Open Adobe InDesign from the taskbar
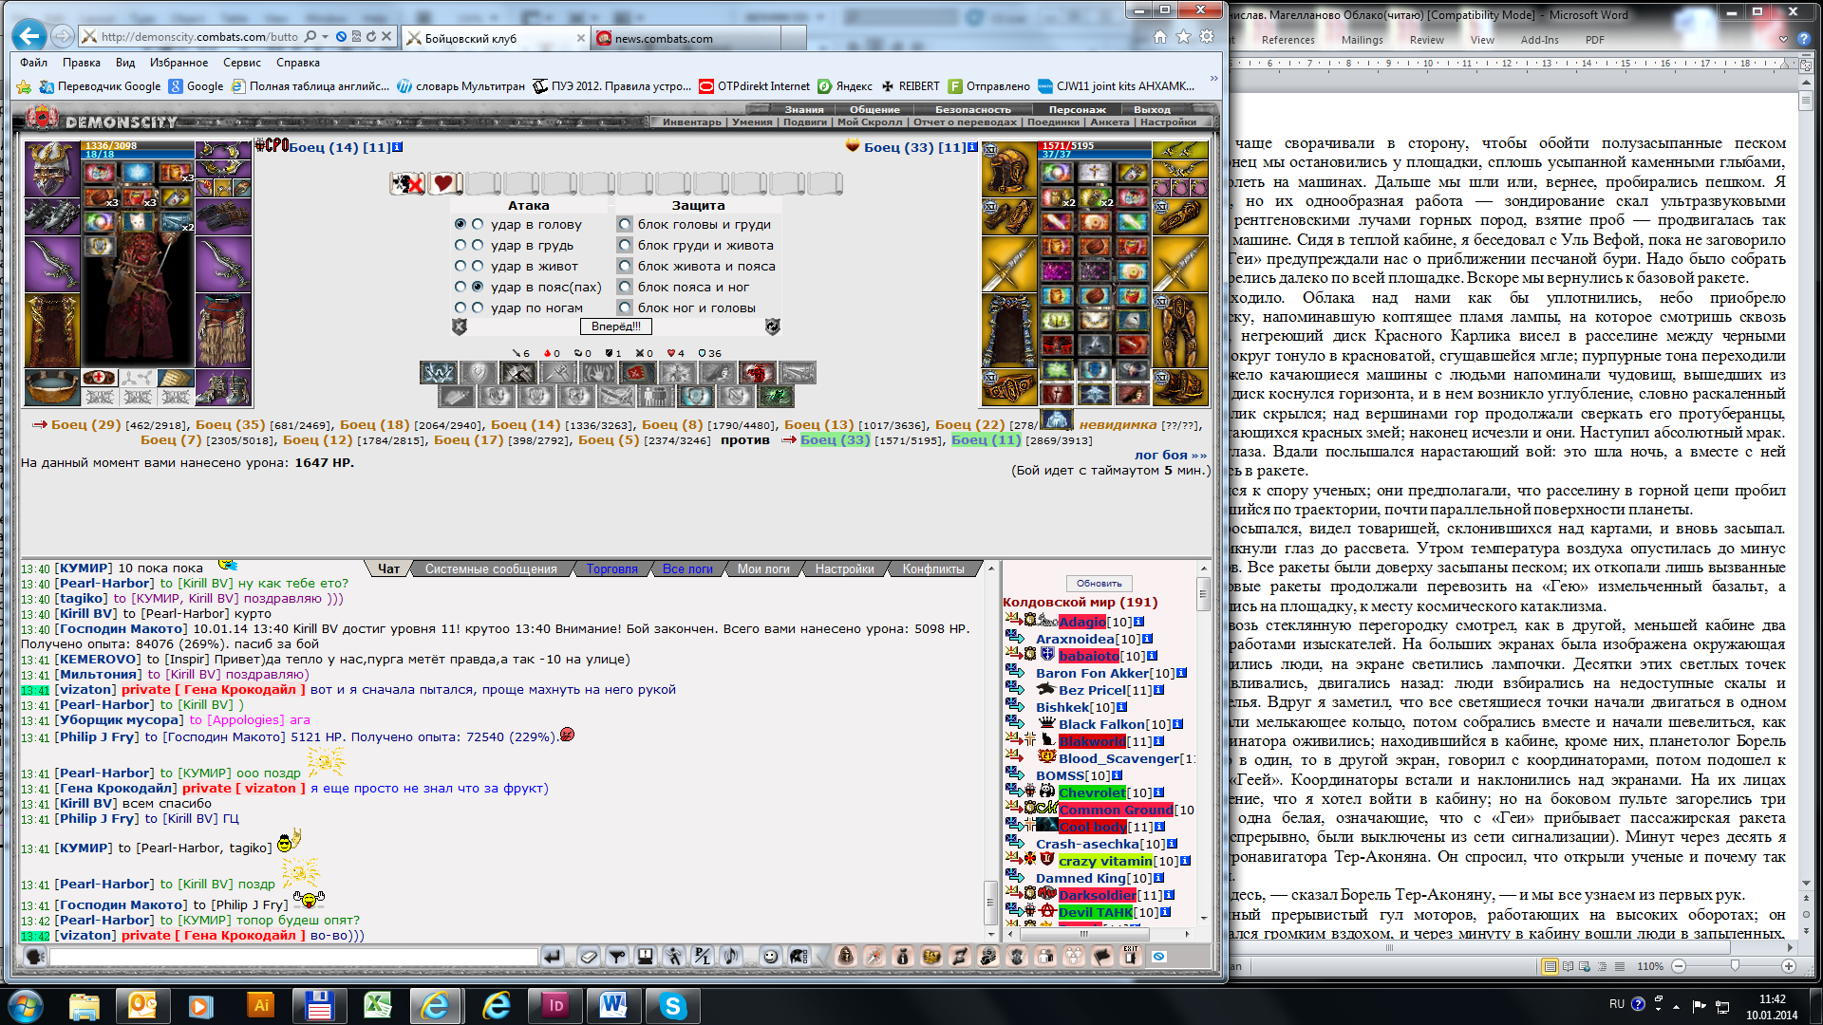1823x1025 pixels. pos(555,1005)
